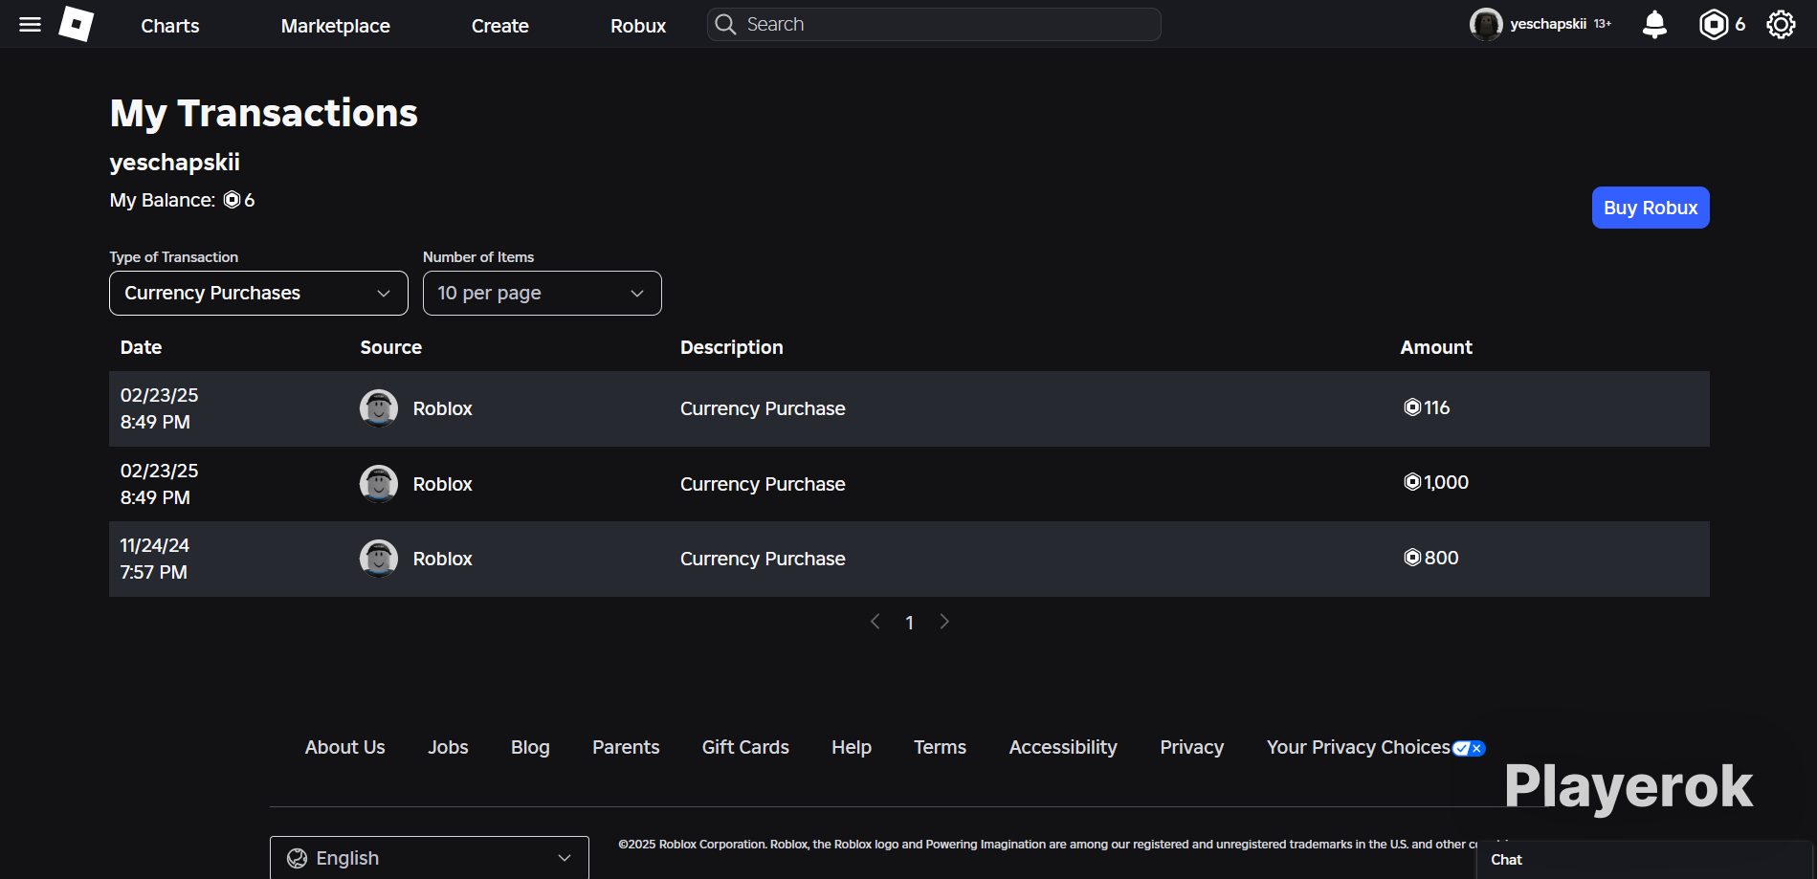Click Roblox source name in 116 row
The width and height of the screenshot is (1817, 879).
tap(443, 408)
